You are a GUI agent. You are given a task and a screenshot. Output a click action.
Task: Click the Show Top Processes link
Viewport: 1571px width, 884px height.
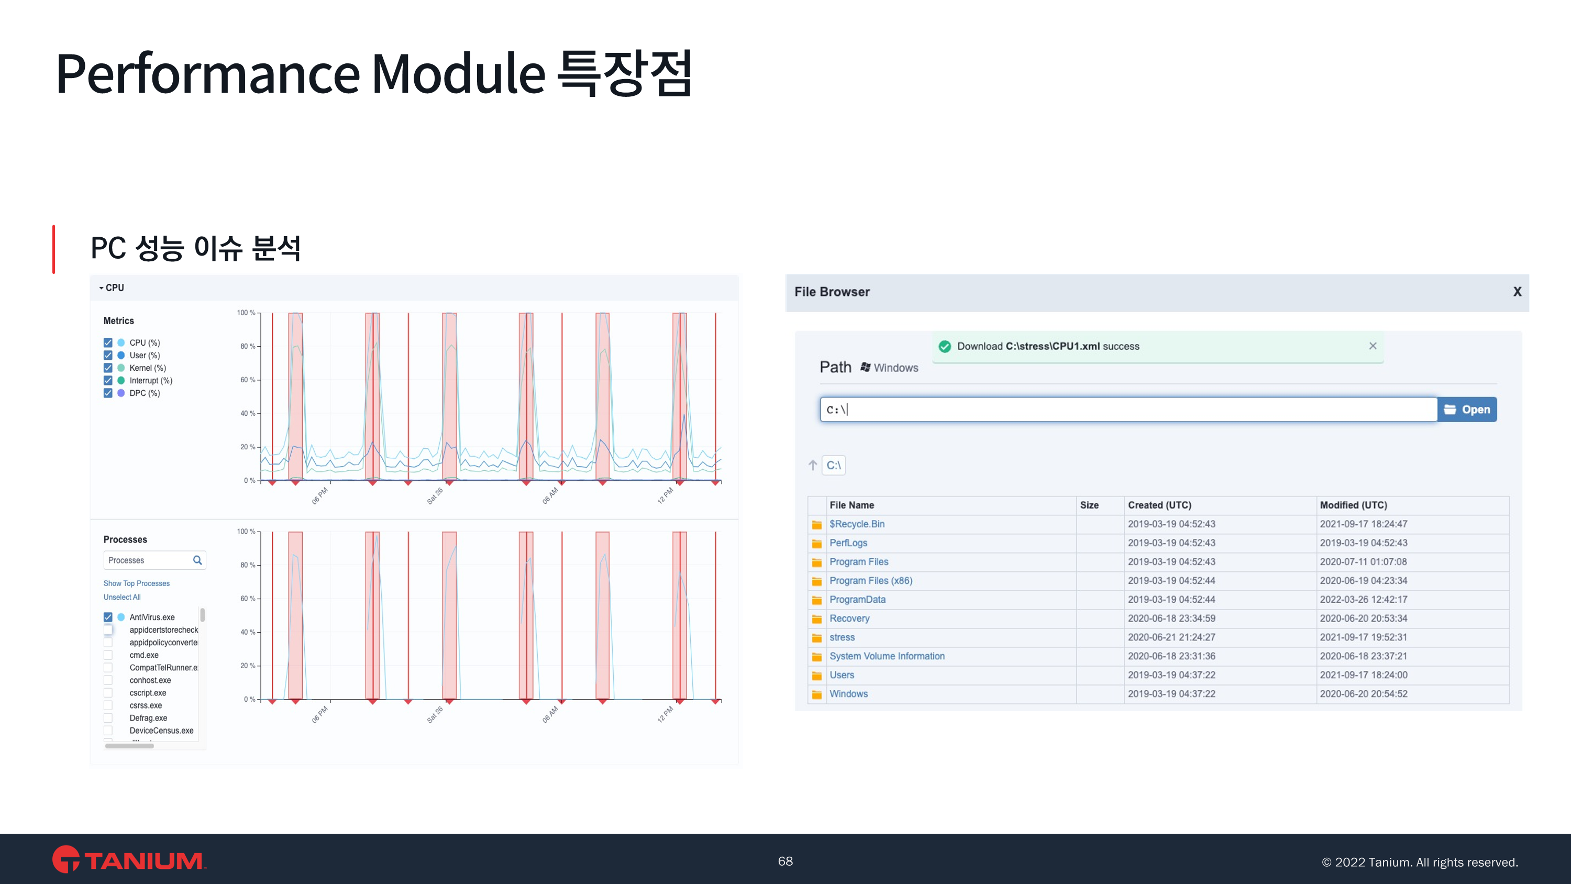click(137, 583)
